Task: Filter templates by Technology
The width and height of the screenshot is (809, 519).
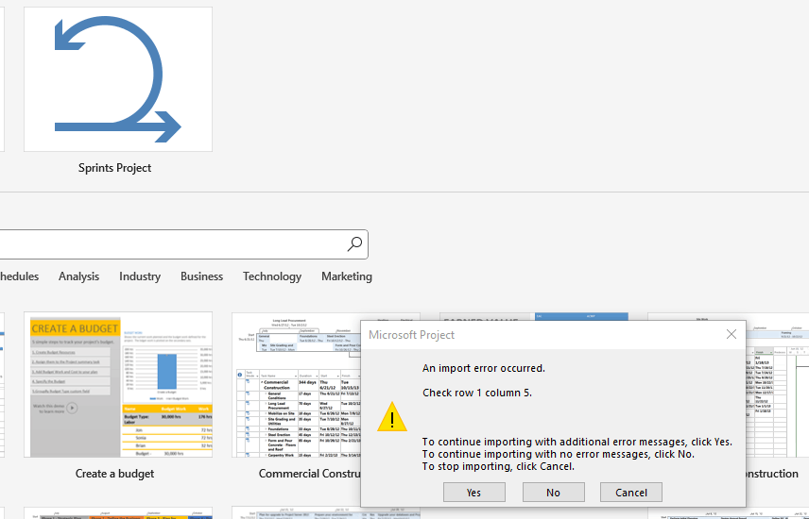Action: pyautogui.click(x=272, y=276)
